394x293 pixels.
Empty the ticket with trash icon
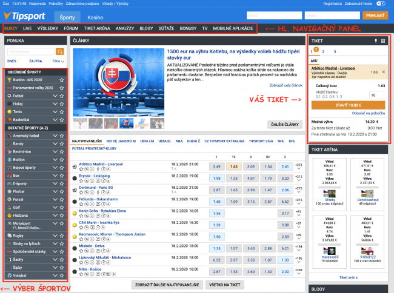[x=383, y=41]
